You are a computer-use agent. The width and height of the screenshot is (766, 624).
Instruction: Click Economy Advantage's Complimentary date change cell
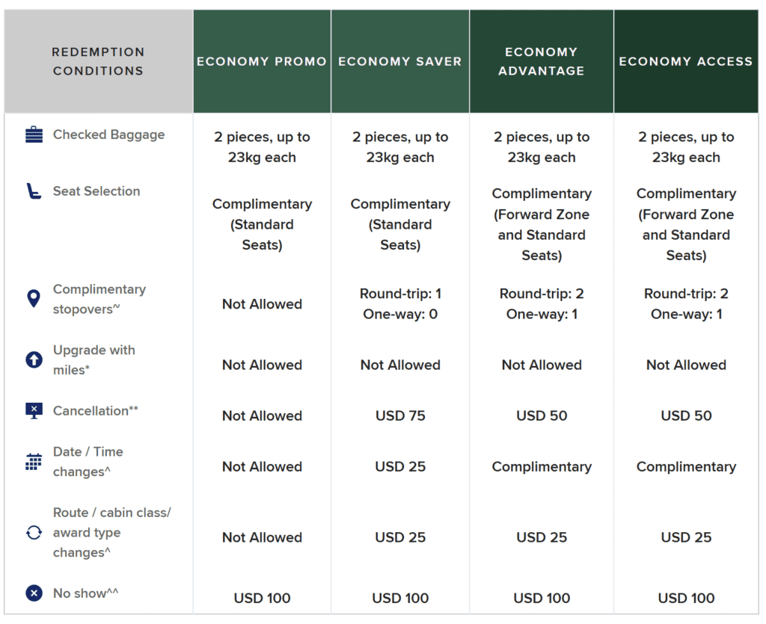pos(542,466)
